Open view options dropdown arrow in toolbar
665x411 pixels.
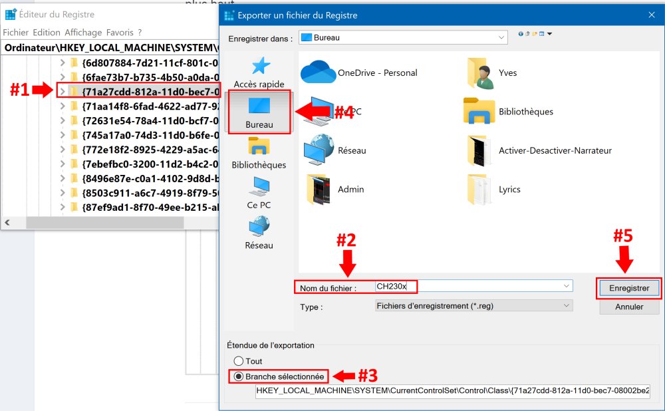[x=550, y=34]
